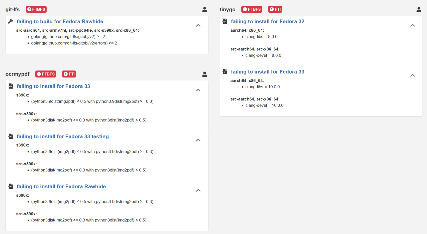Click s390x label under ocrmypdf Fedora Rawhide

(23, 195)
